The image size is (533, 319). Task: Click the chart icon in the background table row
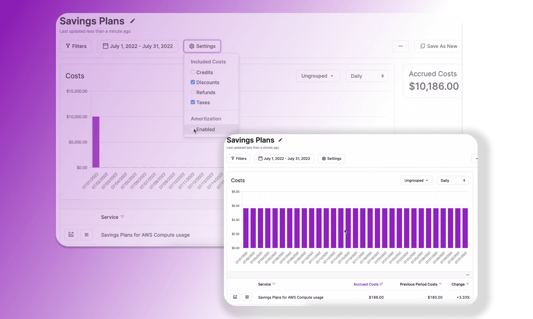pyautogui.click(x=71, y=235)
